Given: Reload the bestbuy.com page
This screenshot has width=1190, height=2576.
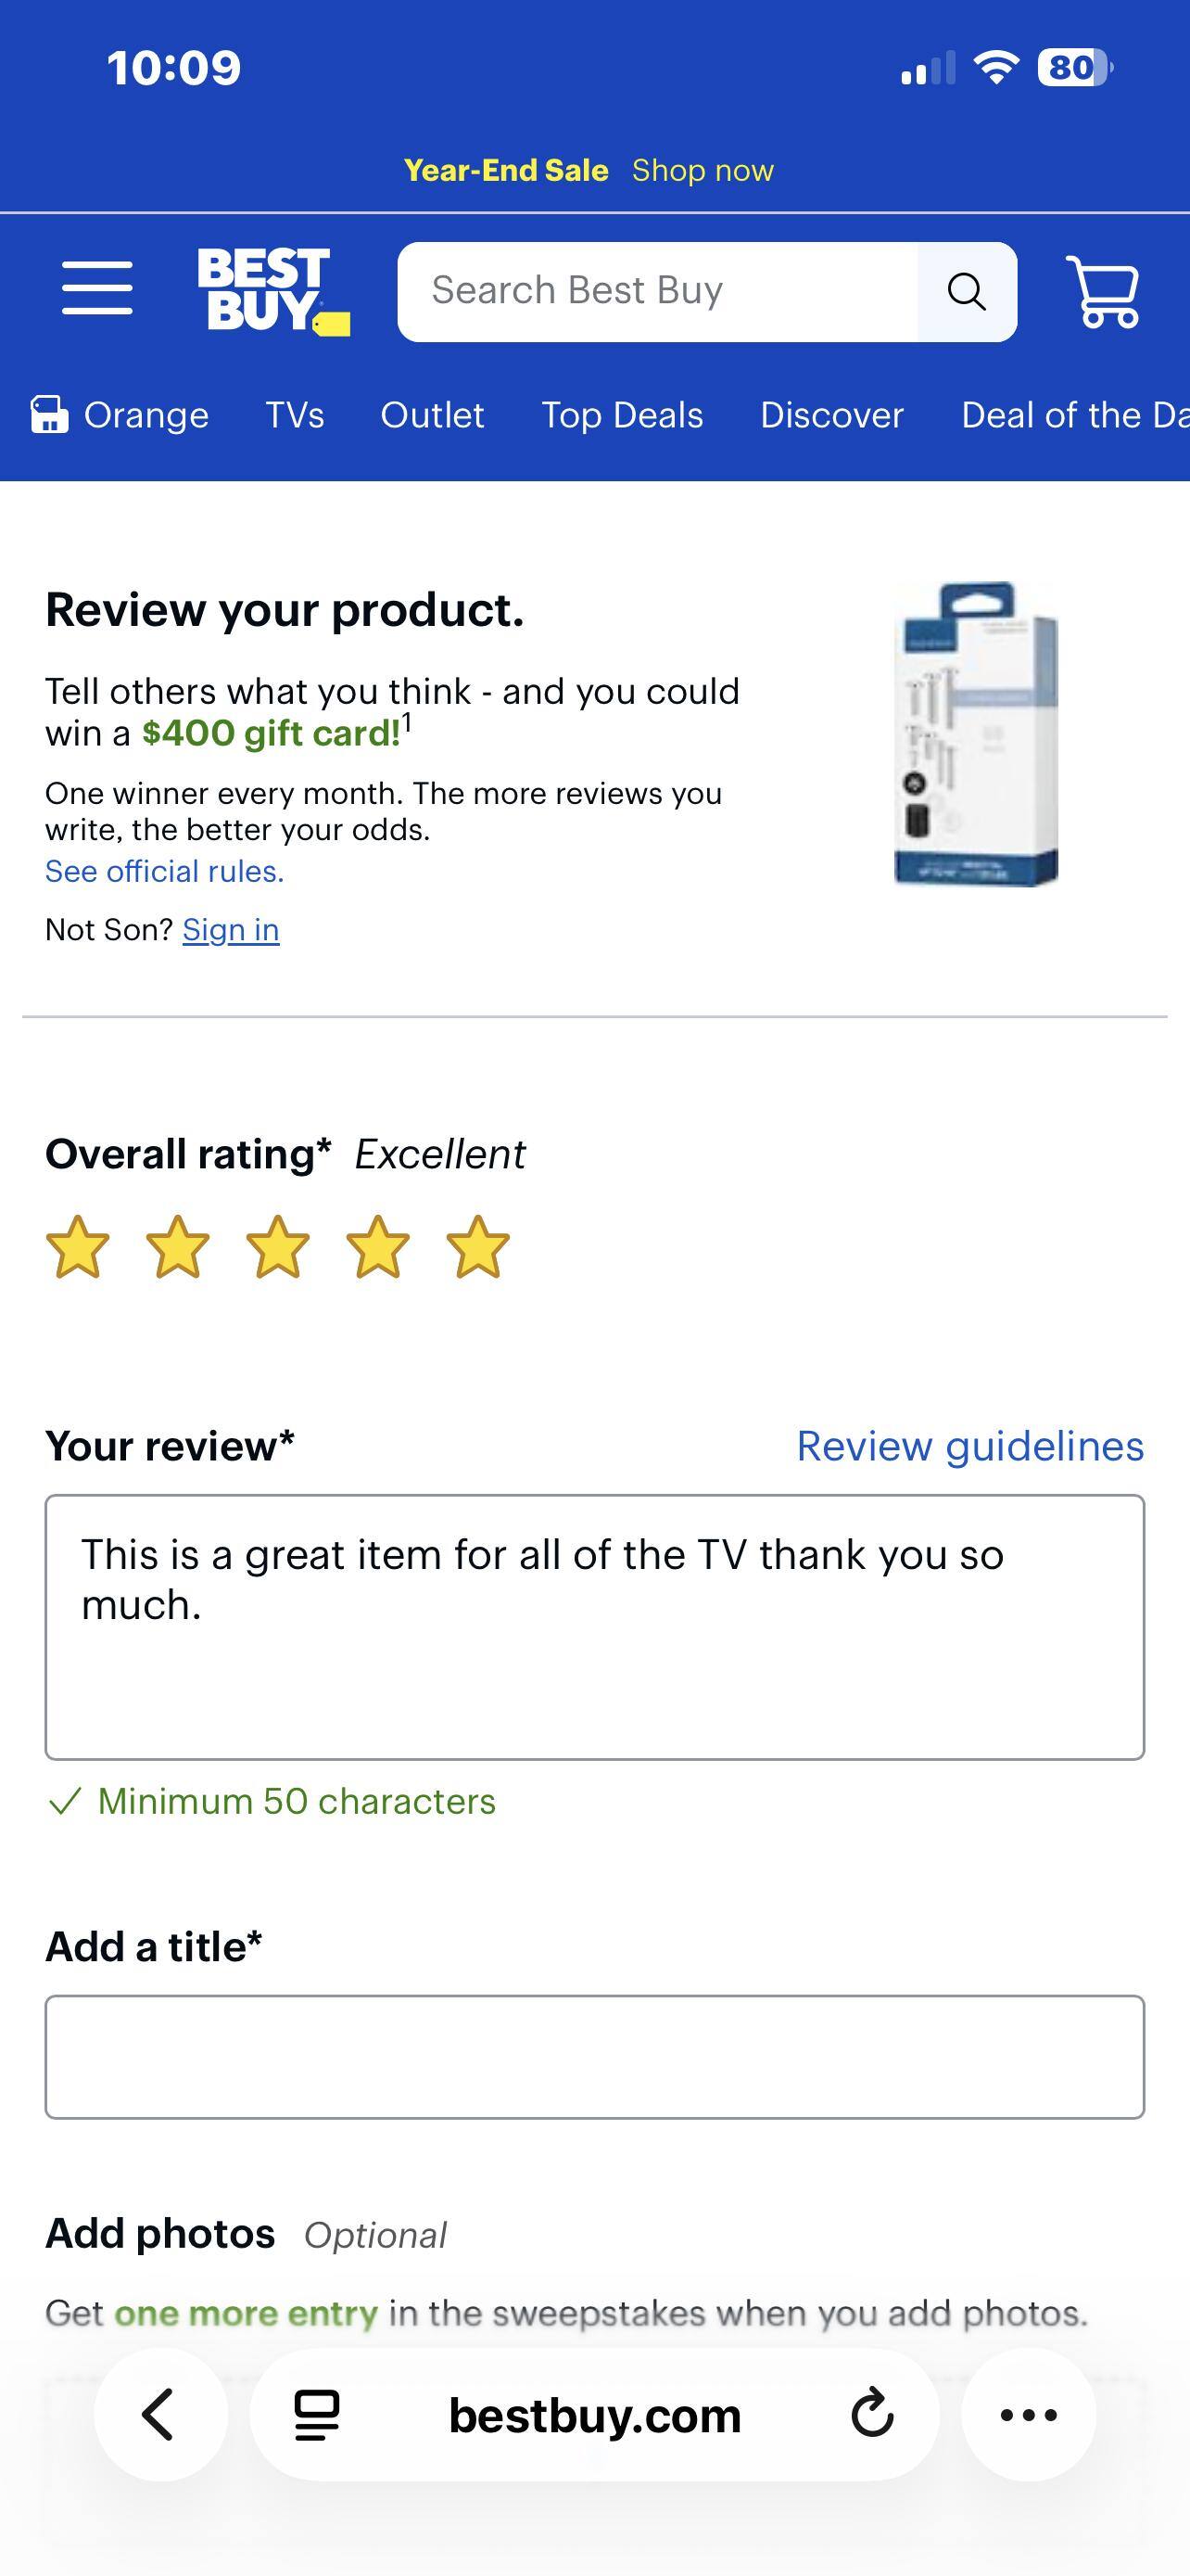Looking at the screenshot, I should coord(871,2416).
